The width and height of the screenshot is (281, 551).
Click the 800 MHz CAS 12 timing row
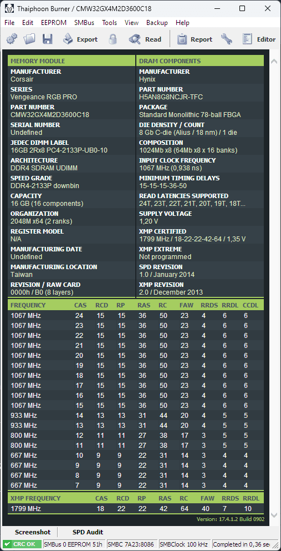[135, 436]
